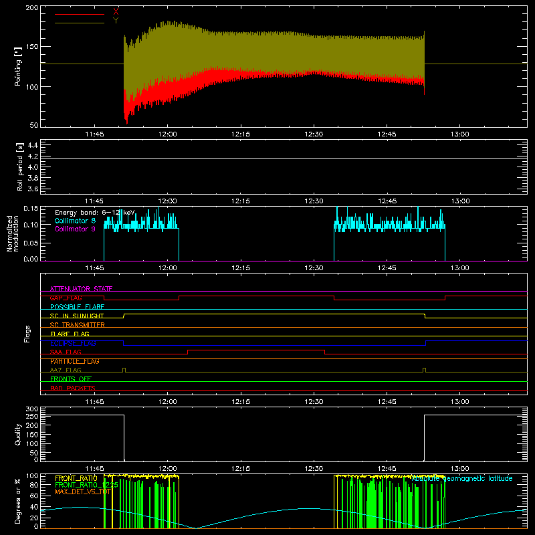Click 12:45 time label under Quality plot
This screenshot has width=535, height=535.
[387, 469]
